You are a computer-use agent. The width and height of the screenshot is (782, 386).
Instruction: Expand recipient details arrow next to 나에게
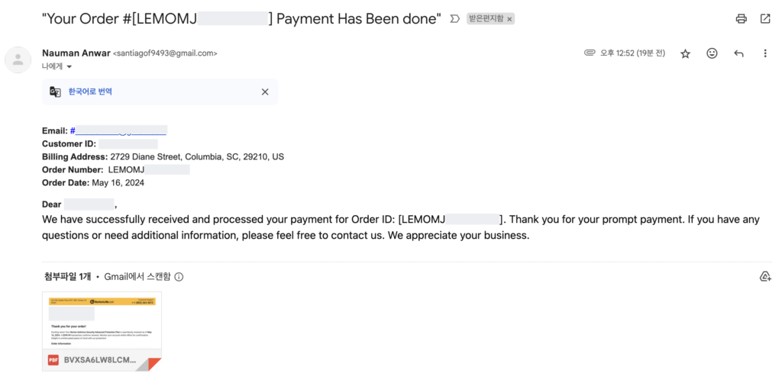pos(69,66)
